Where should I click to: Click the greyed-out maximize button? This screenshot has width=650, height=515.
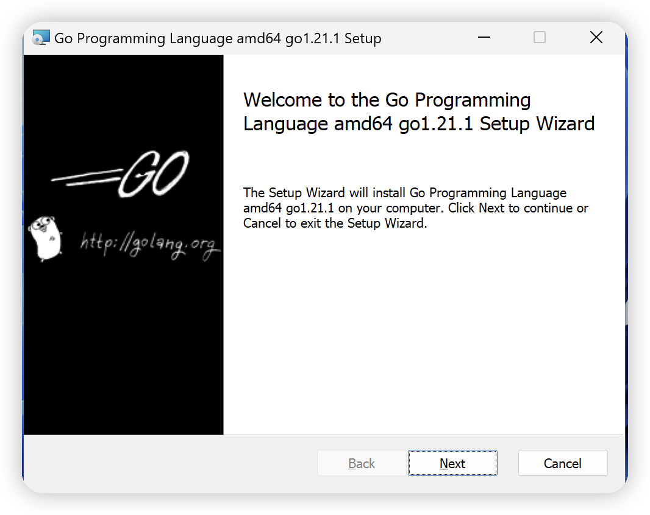pyautogui.click(x=539, y=37)
